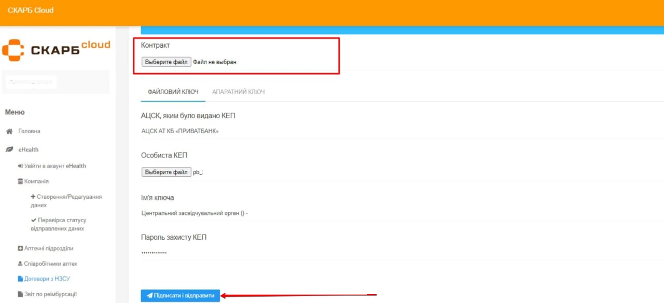This screenshot has width=664, height=303.
Task: Click the document icon beside Звіт по реімбурсації
Action: click(x=20, y=294)
